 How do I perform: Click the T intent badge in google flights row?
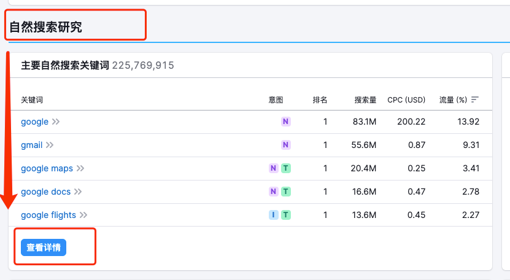(x=285, y=215)
